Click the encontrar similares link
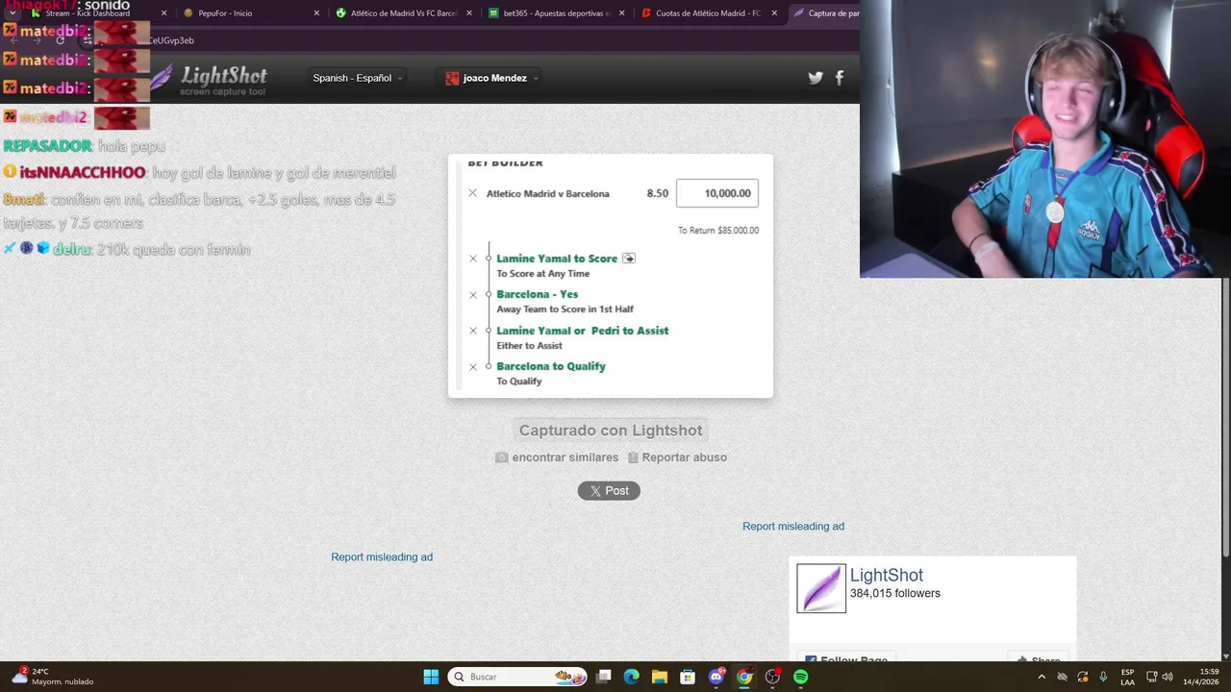This screenshot has width=1231, height=692. [x=557, y=457]
